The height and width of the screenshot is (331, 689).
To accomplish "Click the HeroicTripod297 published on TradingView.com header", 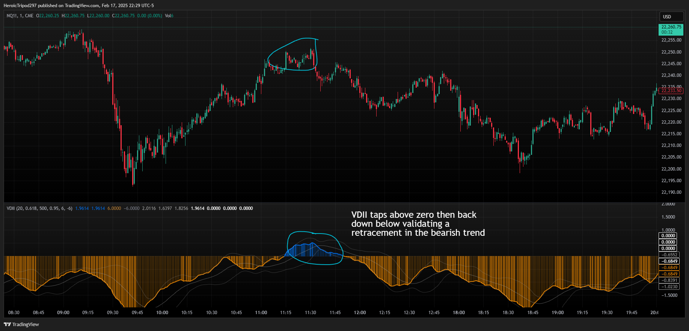I will click(78, 6).
